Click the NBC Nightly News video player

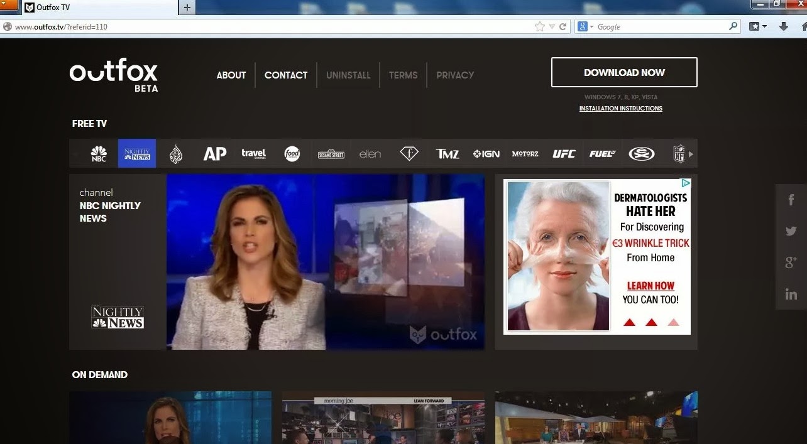pos(326,262)
